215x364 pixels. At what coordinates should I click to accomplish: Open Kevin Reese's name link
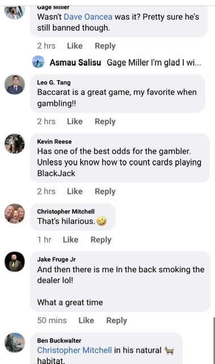(54, 142)
